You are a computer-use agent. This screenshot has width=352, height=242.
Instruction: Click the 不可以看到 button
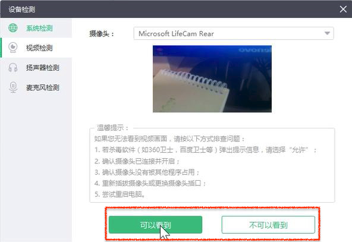point(268,225)
